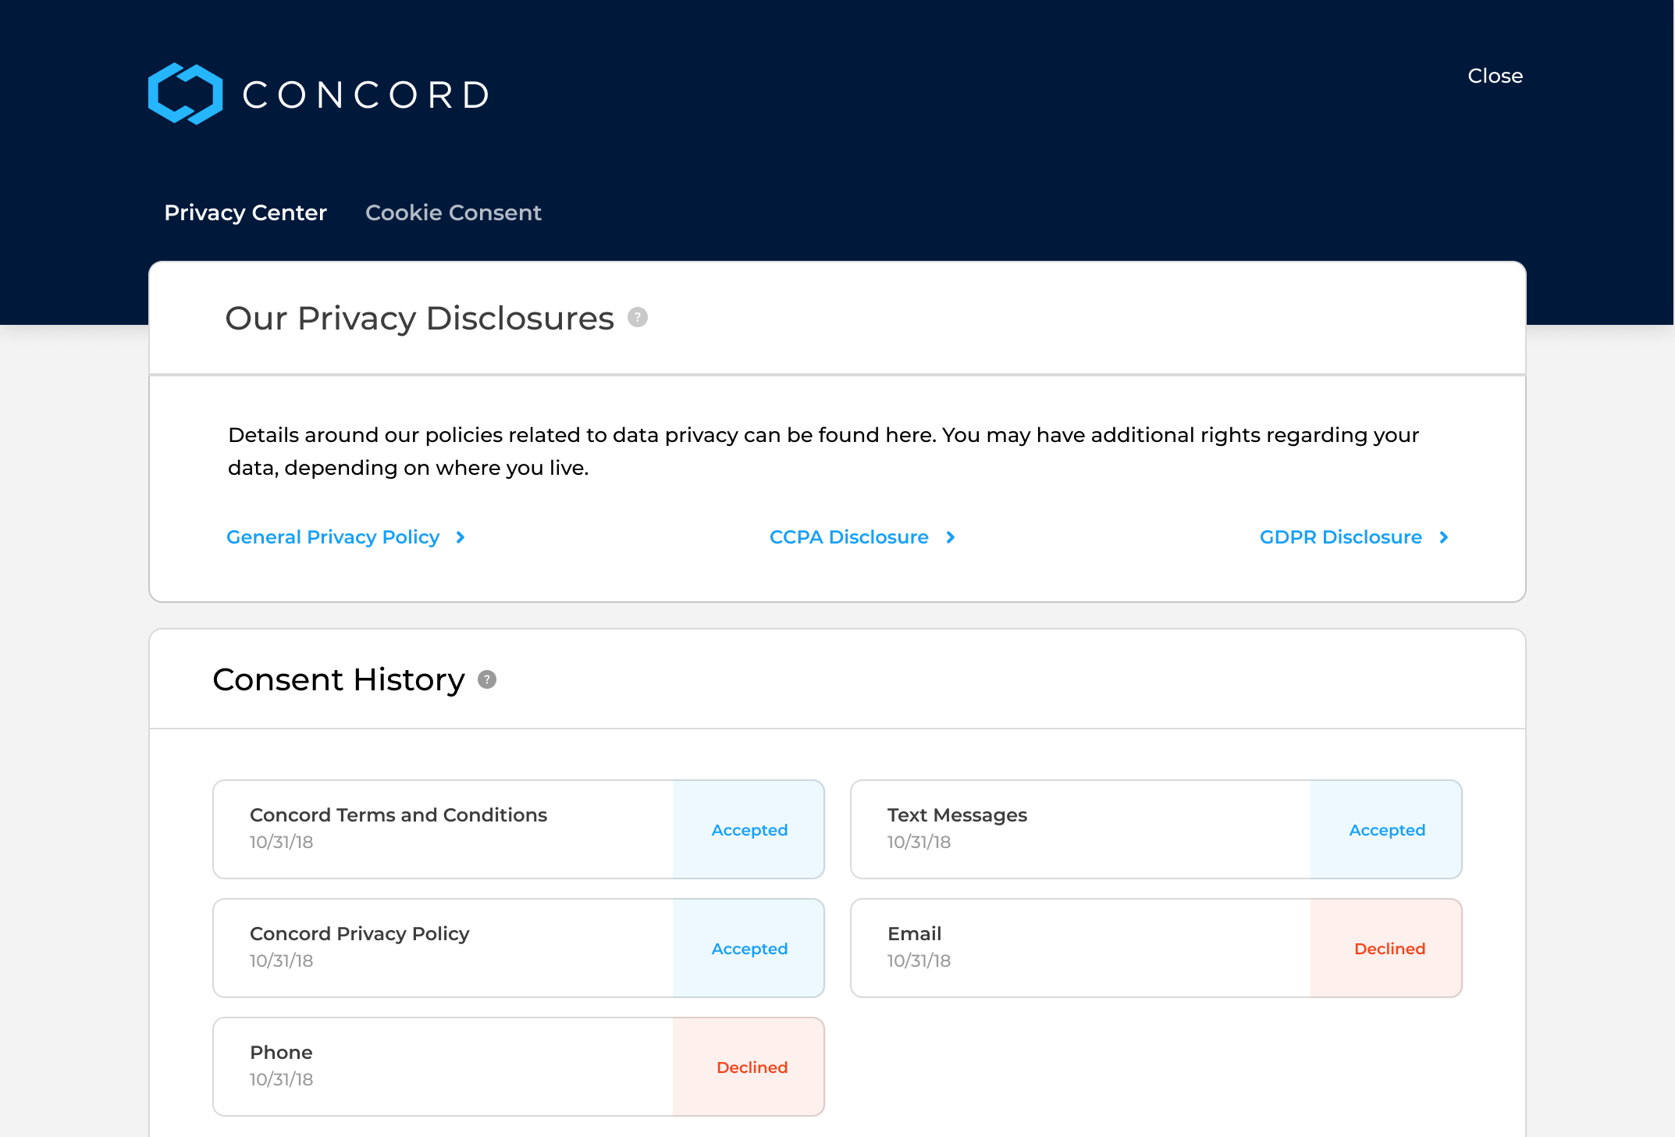This screenshot has width=1675, height=1137.
Task: Click help icon beside Our Privacy Disclosures
Action: point(638,317)
